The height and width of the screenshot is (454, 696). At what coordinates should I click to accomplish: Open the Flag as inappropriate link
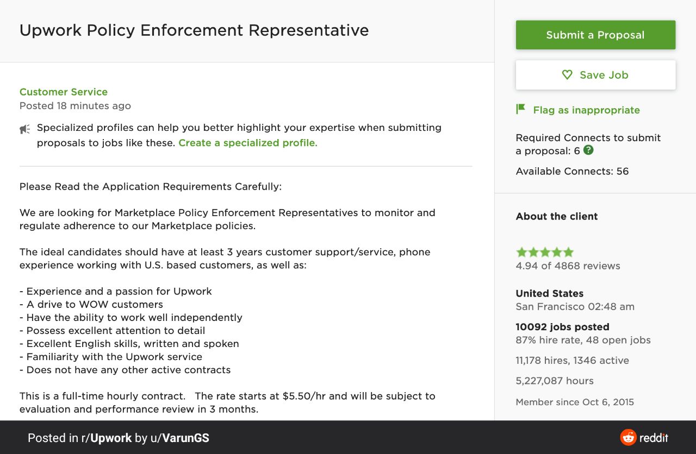pyautogui.click(x=586, y=110)
